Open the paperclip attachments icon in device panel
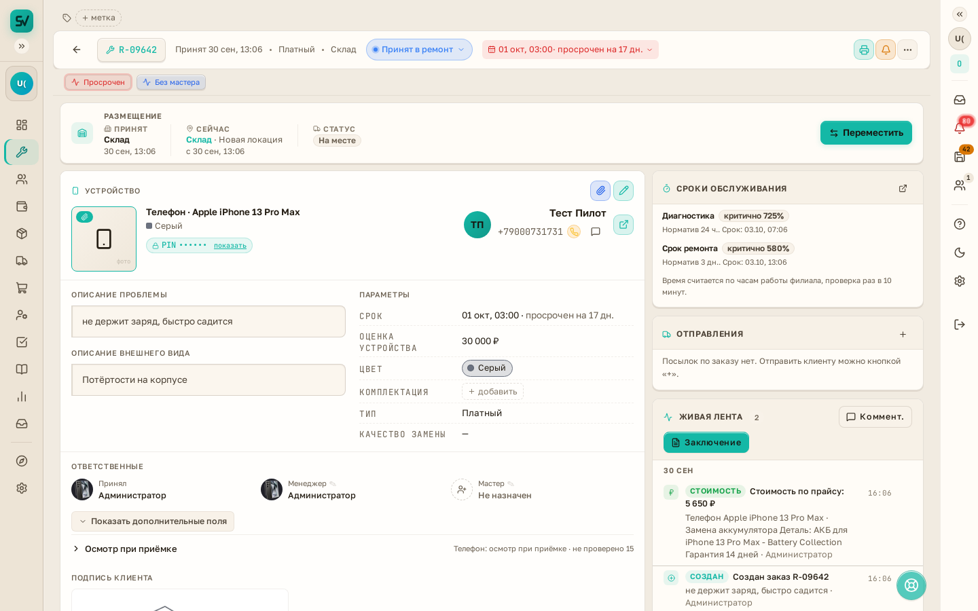The image size is (978, 611). coord(600,191)
